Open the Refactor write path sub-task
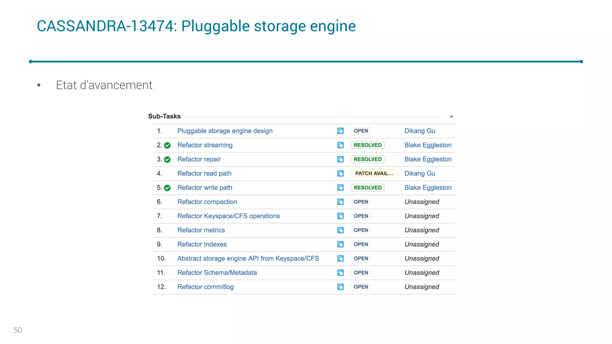Image resolution: width=612 pixels, height=344 pixels. (x=204, y=188)
